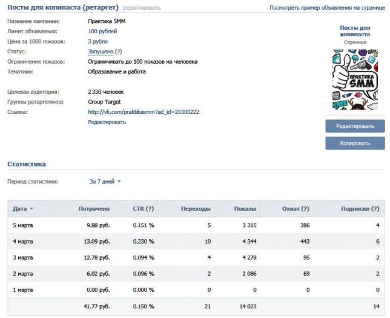Click the Копировать button

click(355, 144)
